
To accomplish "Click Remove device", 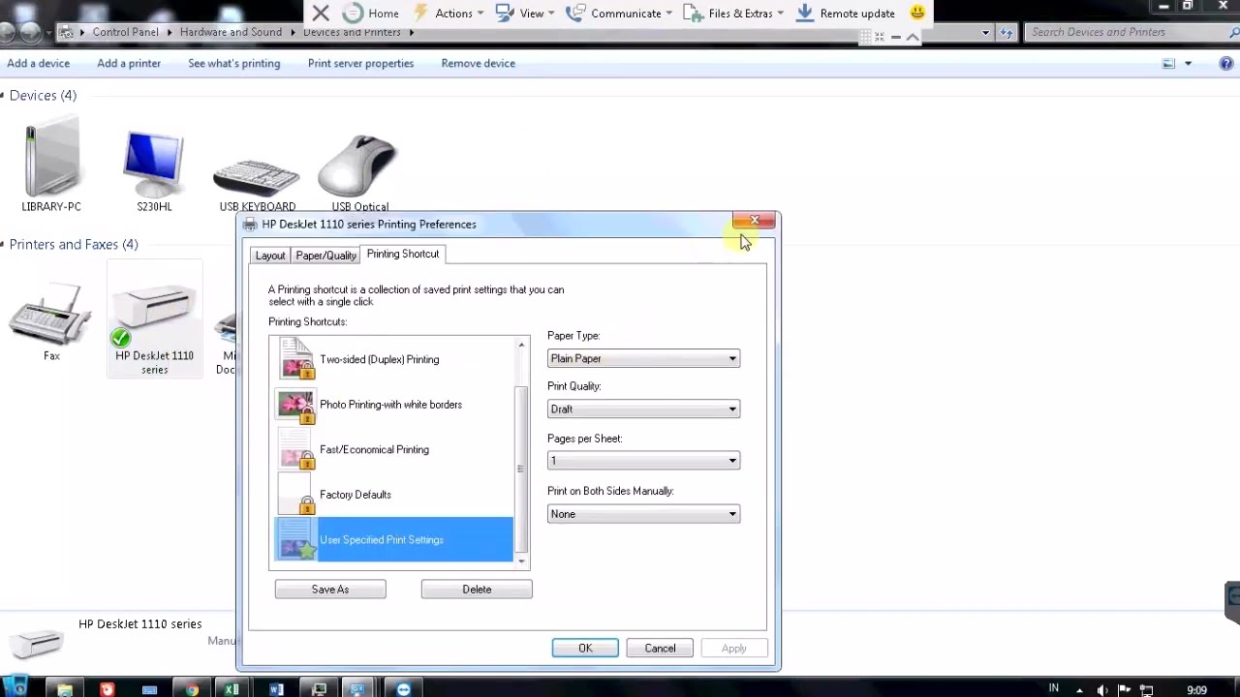I will 479,63.
